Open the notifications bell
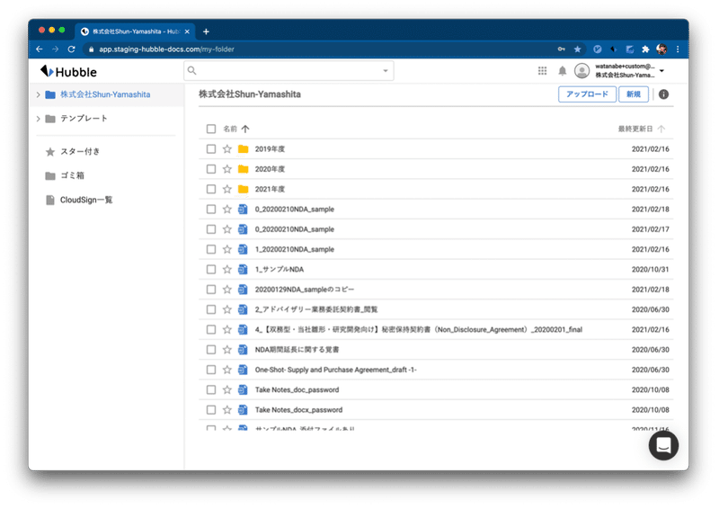719x509 pixels. coord(563,71)
